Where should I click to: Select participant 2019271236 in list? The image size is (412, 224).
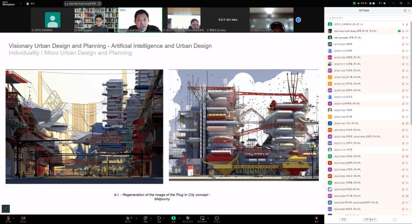368,77
